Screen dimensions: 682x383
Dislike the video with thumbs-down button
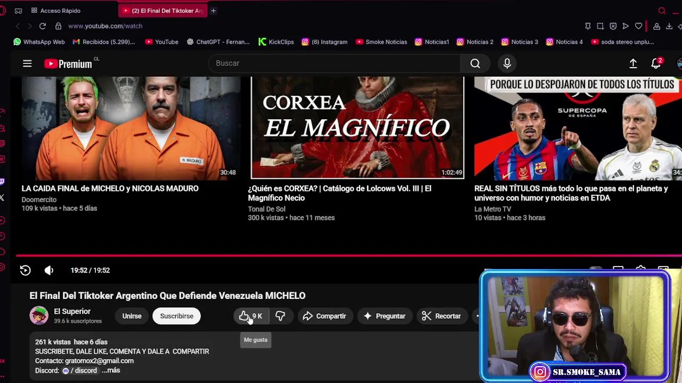280,316
